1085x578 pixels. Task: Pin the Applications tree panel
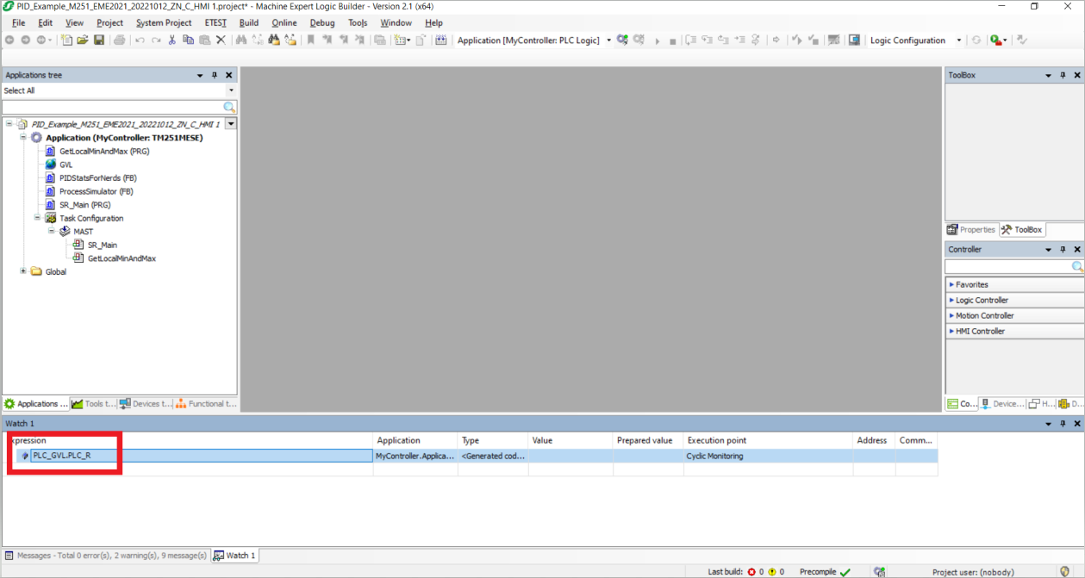[215, 76]
